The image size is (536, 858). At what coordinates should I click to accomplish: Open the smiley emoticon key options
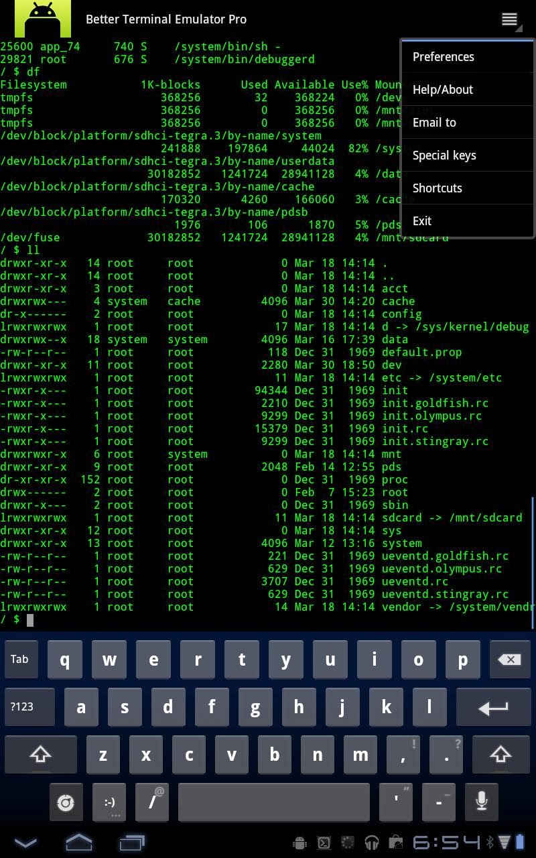109,802
